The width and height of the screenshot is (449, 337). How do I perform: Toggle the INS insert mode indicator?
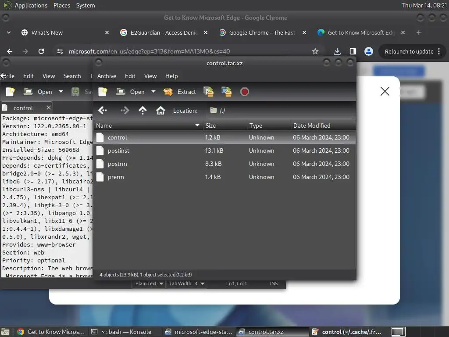[x=274, y=283]
